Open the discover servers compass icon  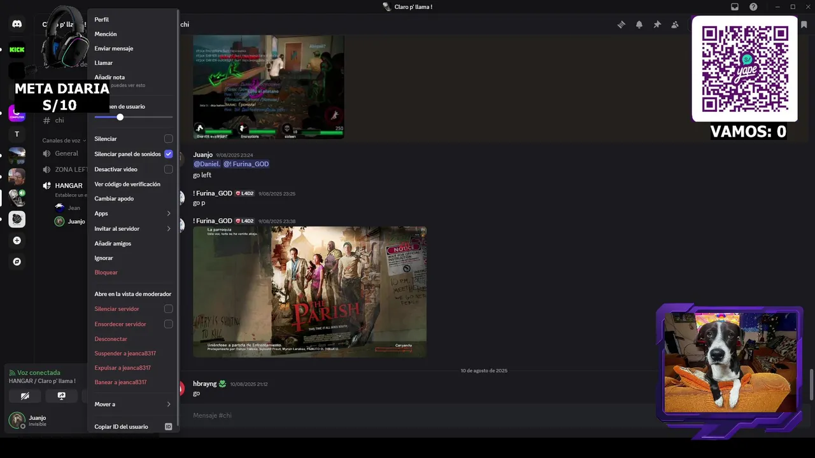(x=17, y=261)
